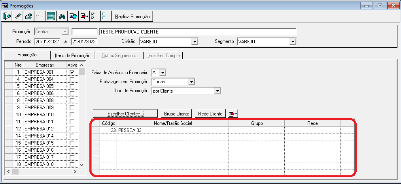Click the Rede column header

(x=312, y=123)
